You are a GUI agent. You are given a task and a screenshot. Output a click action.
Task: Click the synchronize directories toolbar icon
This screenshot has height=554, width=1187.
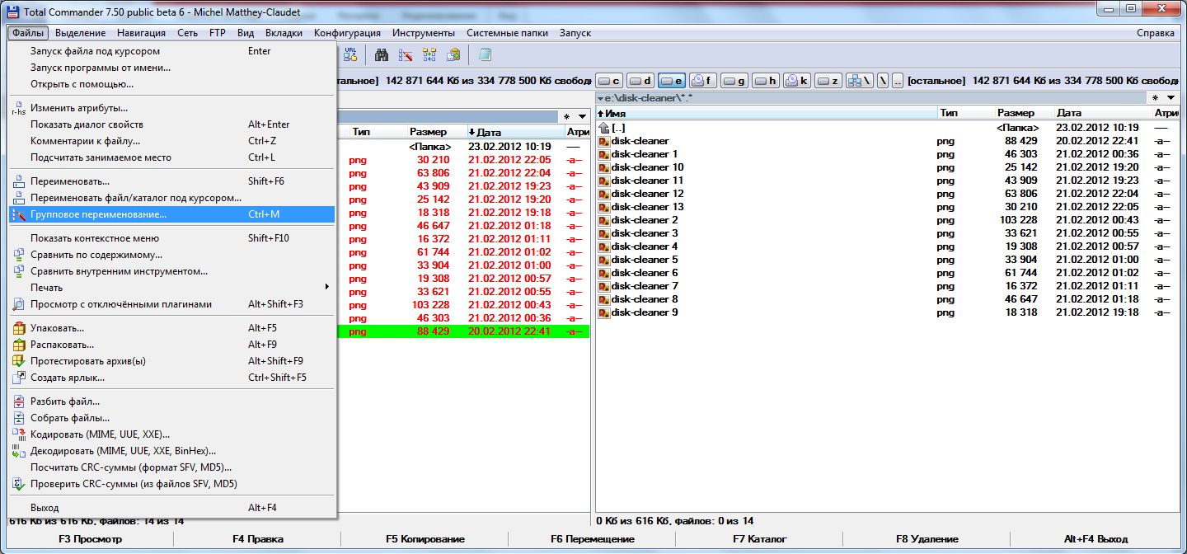click(x=429, y=54)
